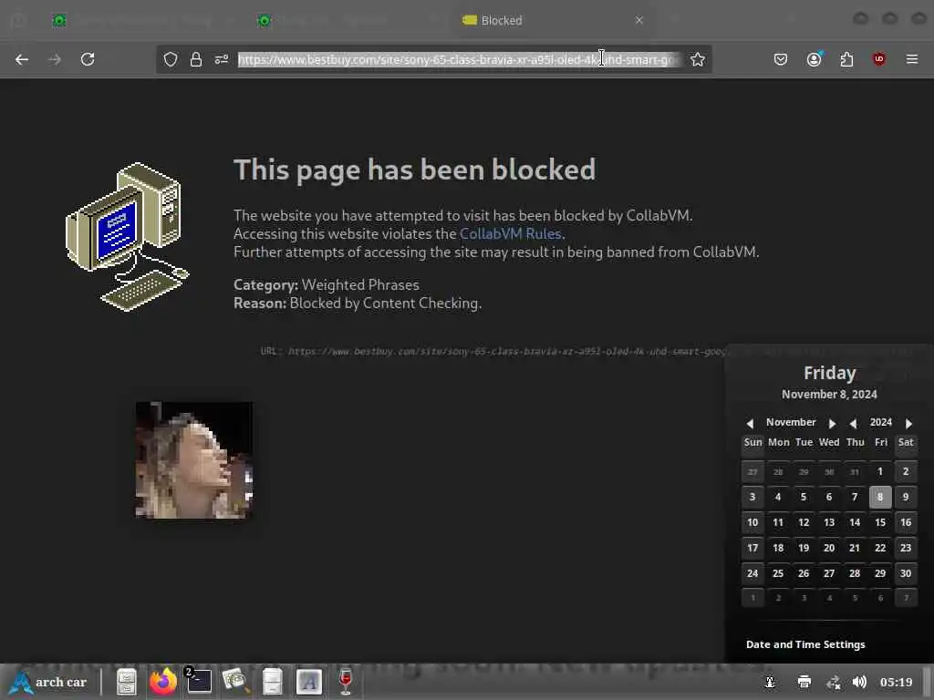Viewport: 934px width, 700px height.
Task: Click the Friday date heading
Action: pos(830,373)
